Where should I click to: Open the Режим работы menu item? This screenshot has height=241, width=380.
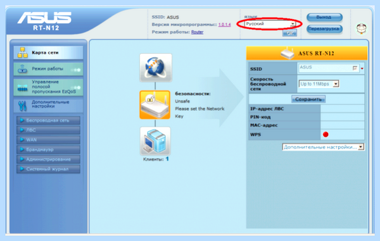pyautogui.click(x=48, y=69)
